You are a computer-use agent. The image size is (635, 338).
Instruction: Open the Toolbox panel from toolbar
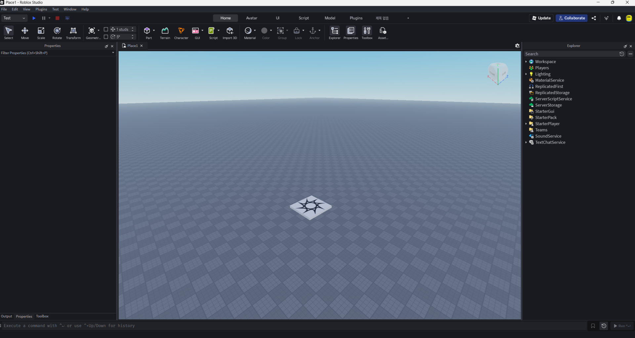click(x=367, y=33)
